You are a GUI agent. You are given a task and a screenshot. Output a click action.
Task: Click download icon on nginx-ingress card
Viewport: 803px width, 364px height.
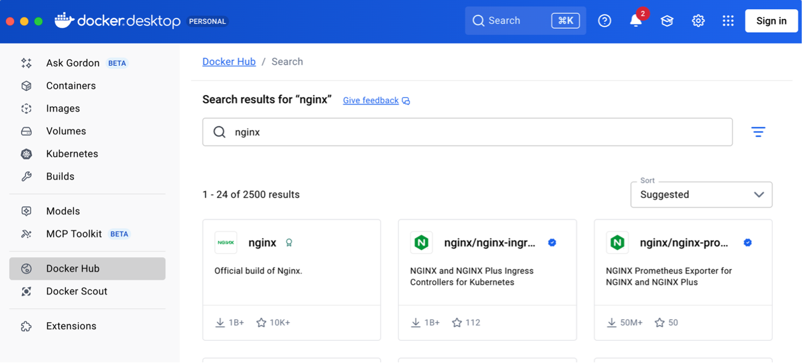[x=416, y=323]
